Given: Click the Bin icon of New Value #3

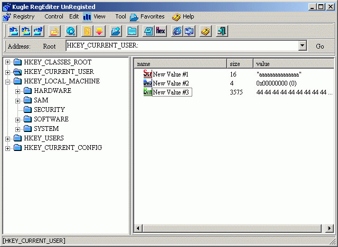Looking at the screenshot, I should [x=148, y=92].
